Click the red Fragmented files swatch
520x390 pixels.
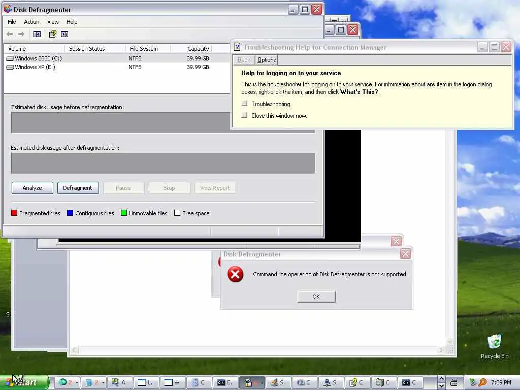pyautogui.click(x=14, y=213)
